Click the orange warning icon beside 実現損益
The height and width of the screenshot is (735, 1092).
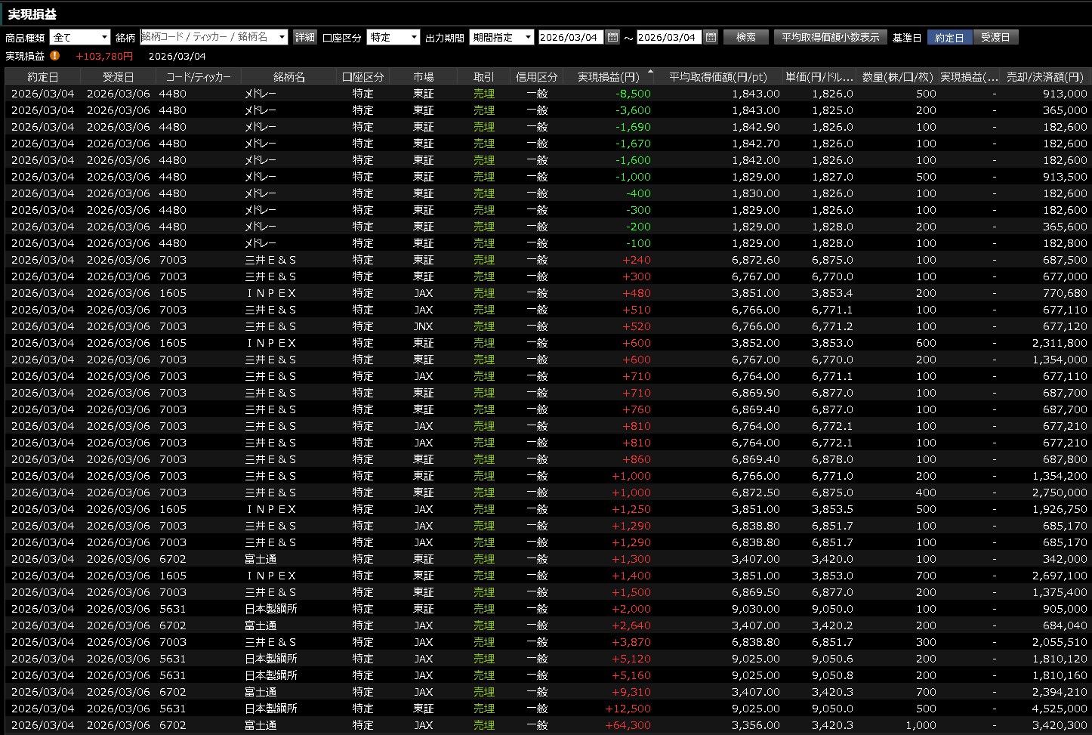point(55,56)
